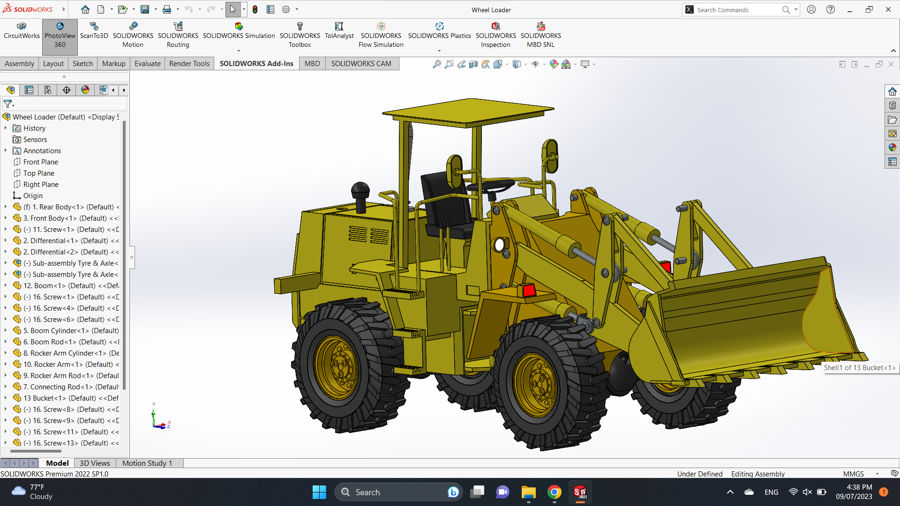
Task: Click the Rebuild traffic light icon
Action: coord(255,9)
